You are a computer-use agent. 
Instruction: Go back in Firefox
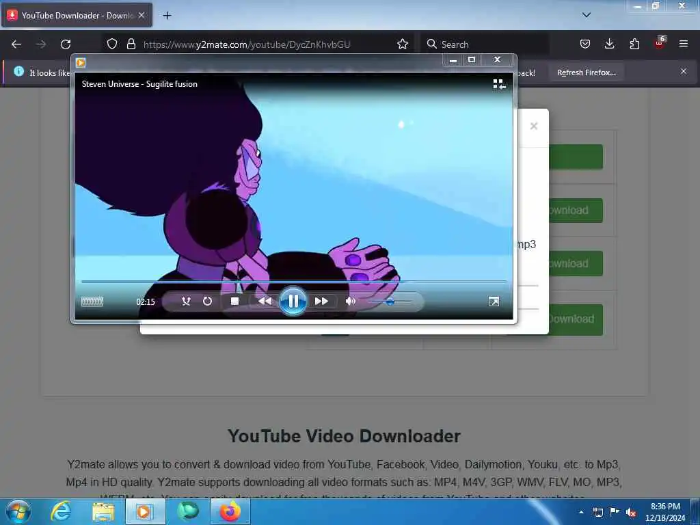tap(16, 44)
